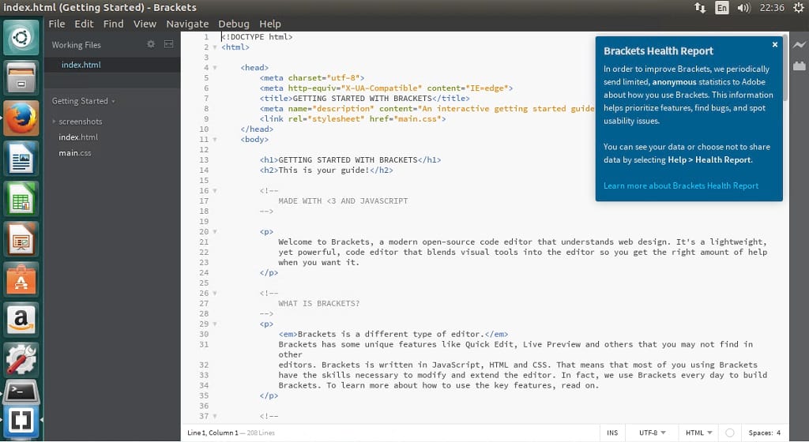Open the Help menu
The height and width of the screenshot is (442, 809).
pyautogui.click(x=270, y=24)
